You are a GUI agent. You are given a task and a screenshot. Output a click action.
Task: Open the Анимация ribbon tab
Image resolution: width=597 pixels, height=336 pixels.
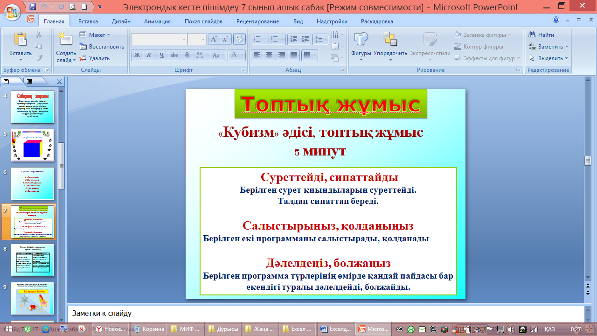click(157, 21)
